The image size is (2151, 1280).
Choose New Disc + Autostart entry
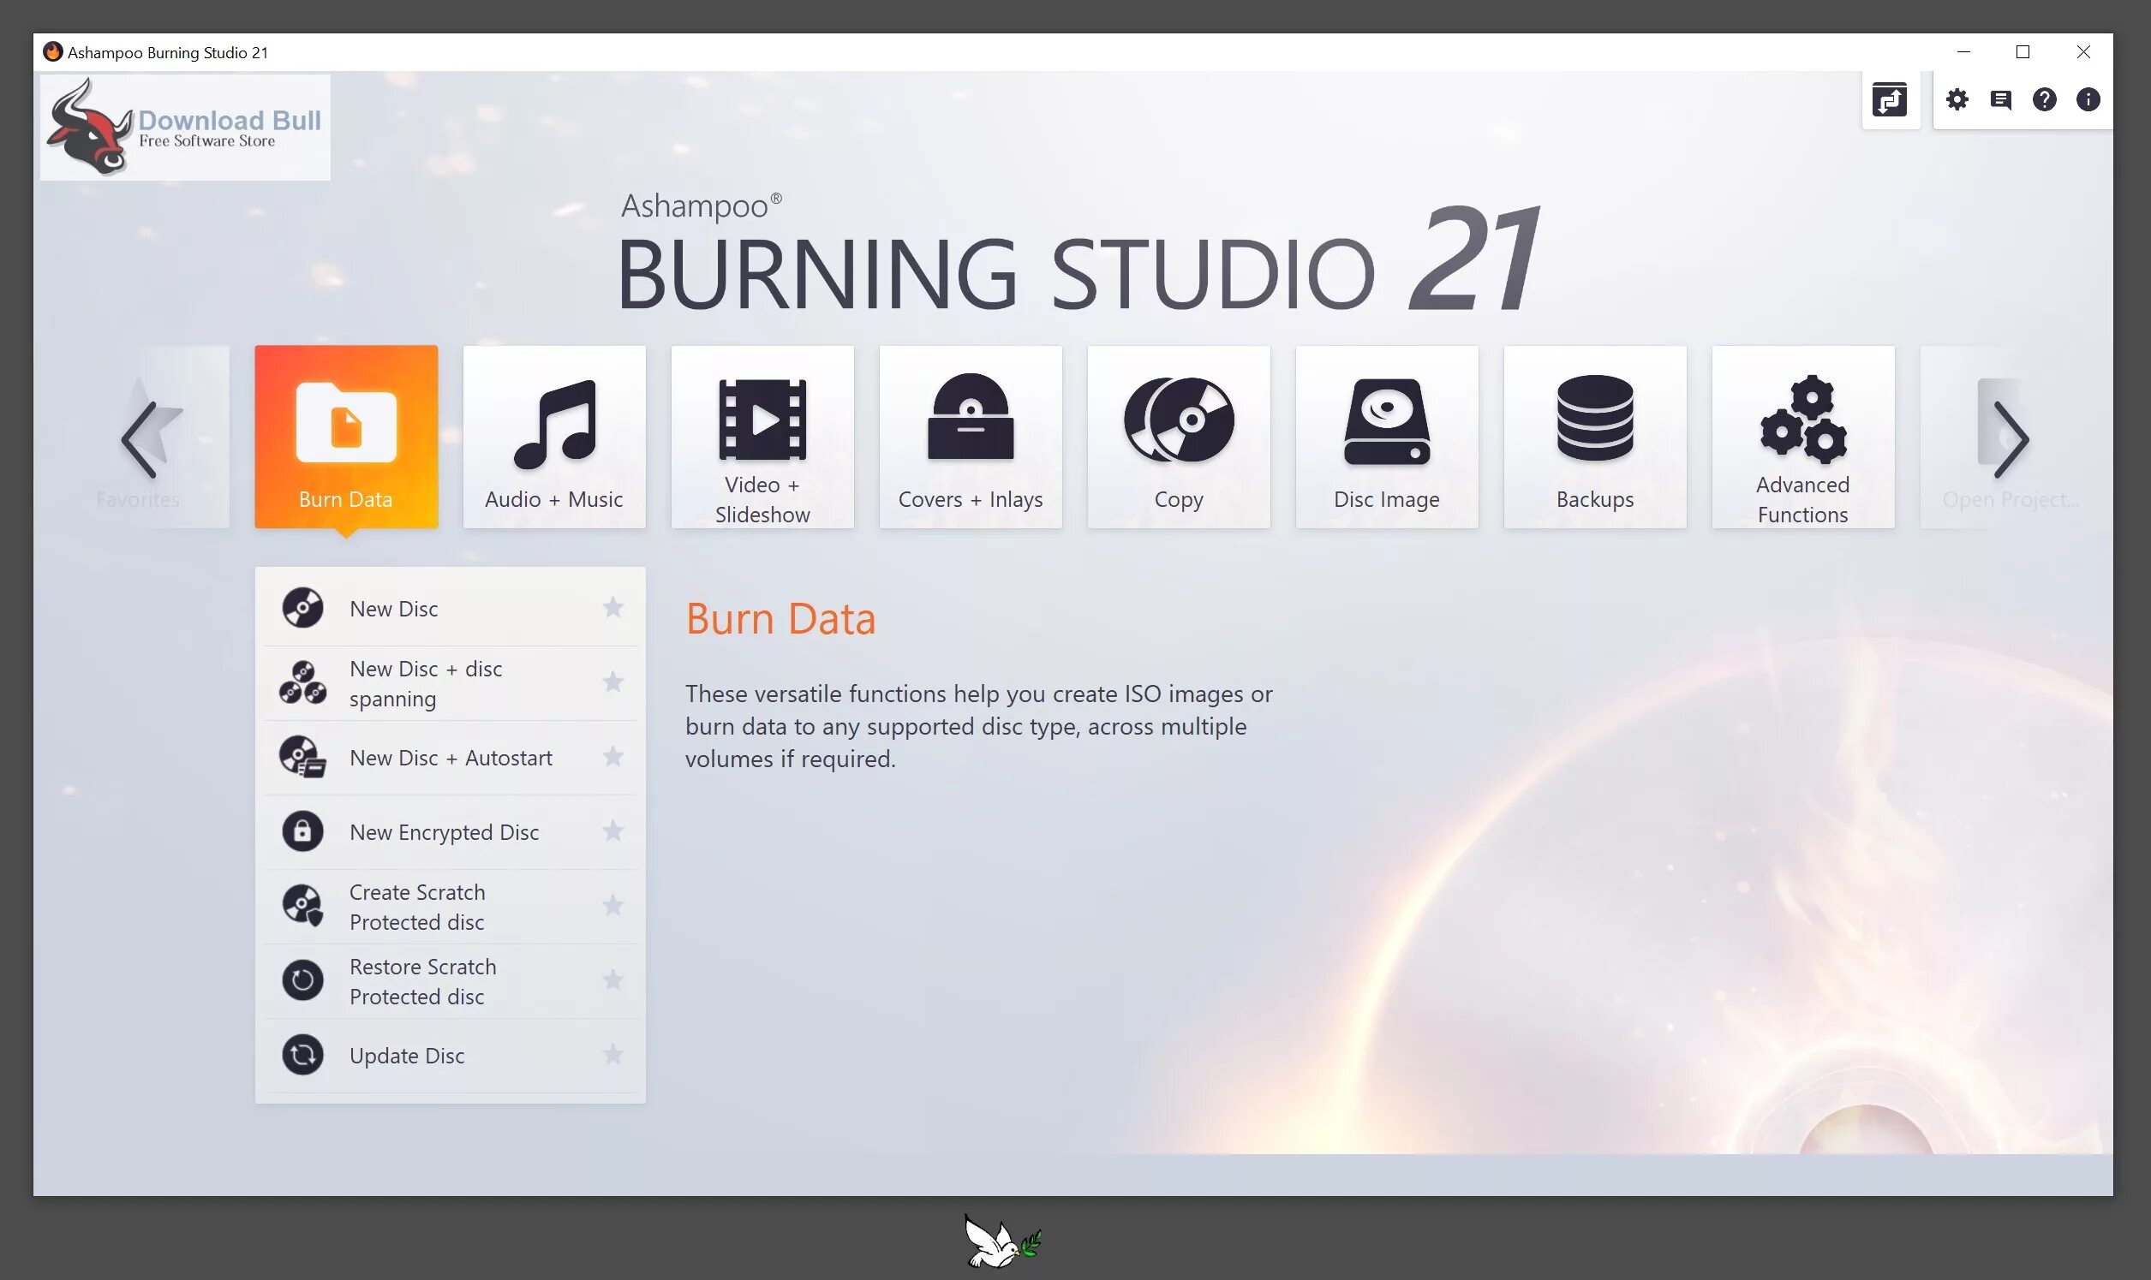click(450, 758)
